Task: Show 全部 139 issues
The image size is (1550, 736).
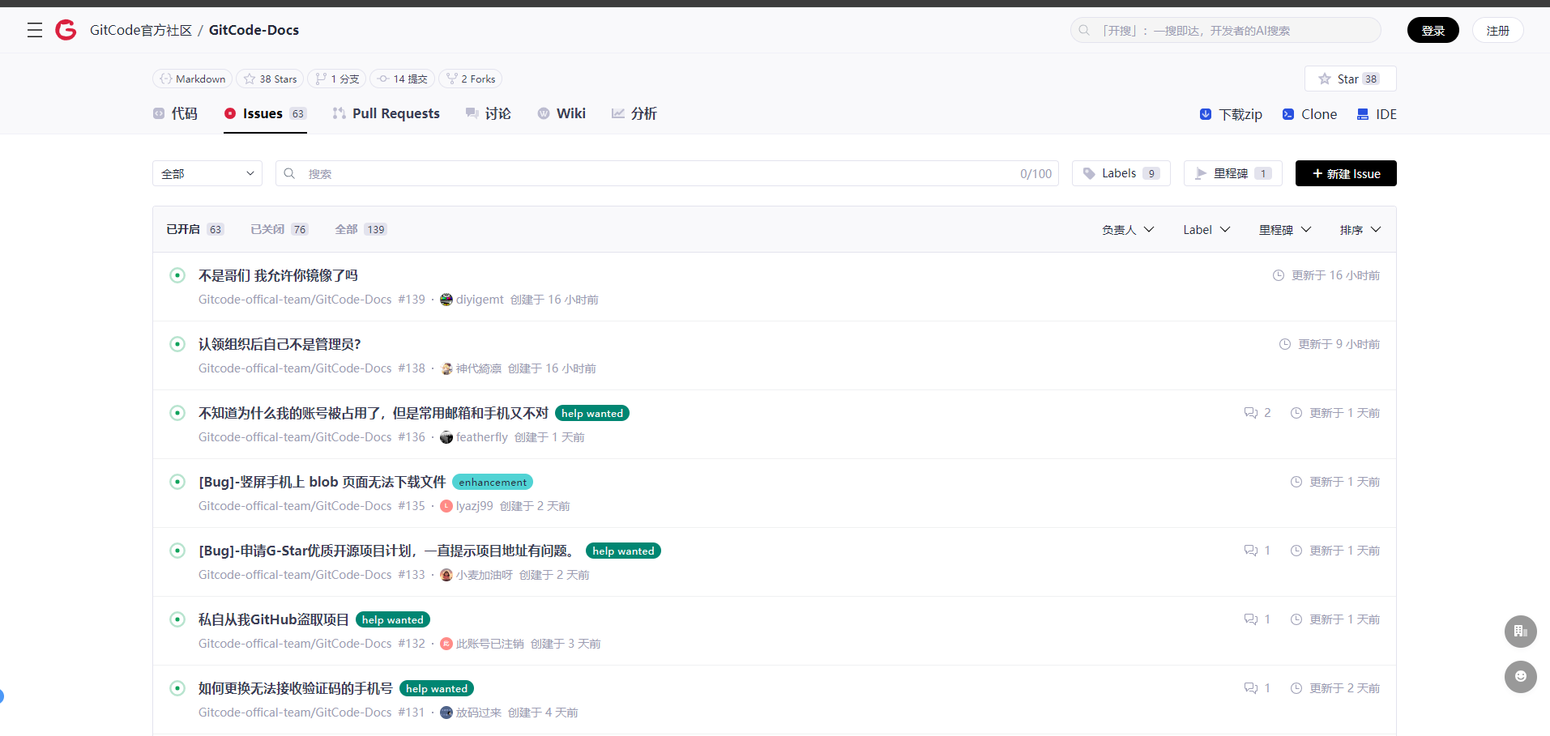Action: (361, 229)
